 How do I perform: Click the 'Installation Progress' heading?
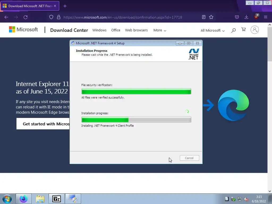click(x=92, y=51)
